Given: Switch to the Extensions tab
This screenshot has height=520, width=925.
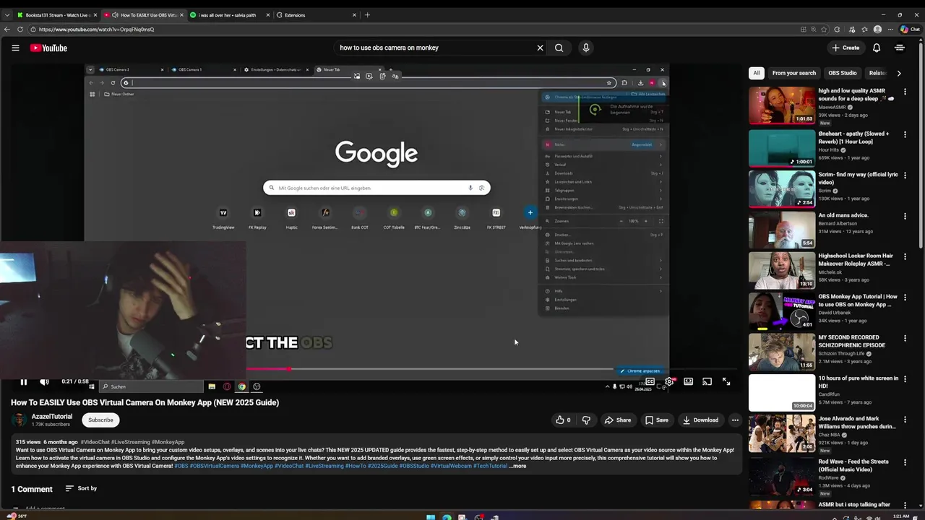Looking at the screenshot, I should [316, 14].
